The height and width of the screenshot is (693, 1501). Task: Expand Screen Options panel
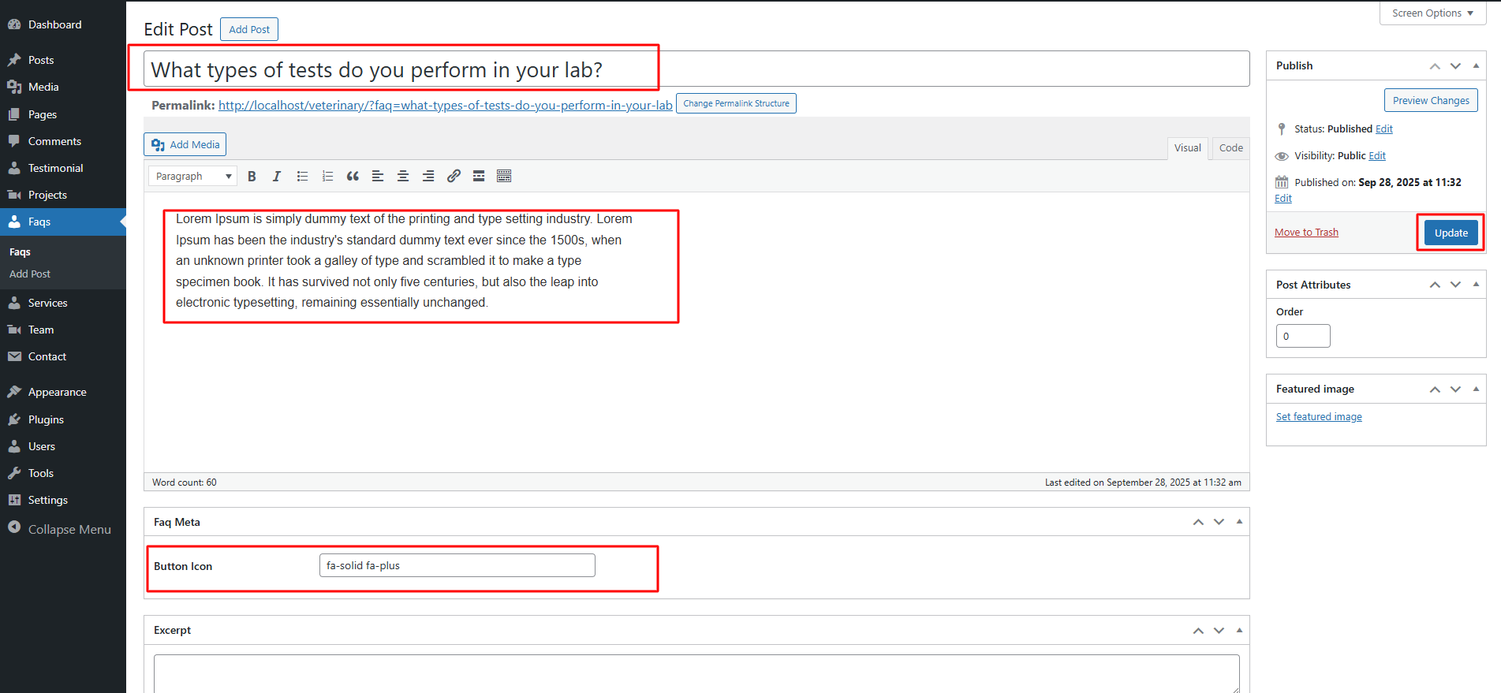[x=1432, y=13]
